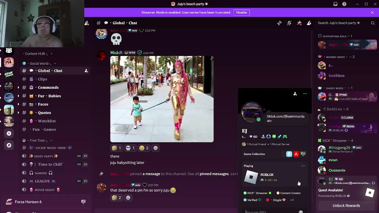Collapse the Free Time category
Image resolution: width=379 pixels, height=213 pixels.
(x=37, y=141)
